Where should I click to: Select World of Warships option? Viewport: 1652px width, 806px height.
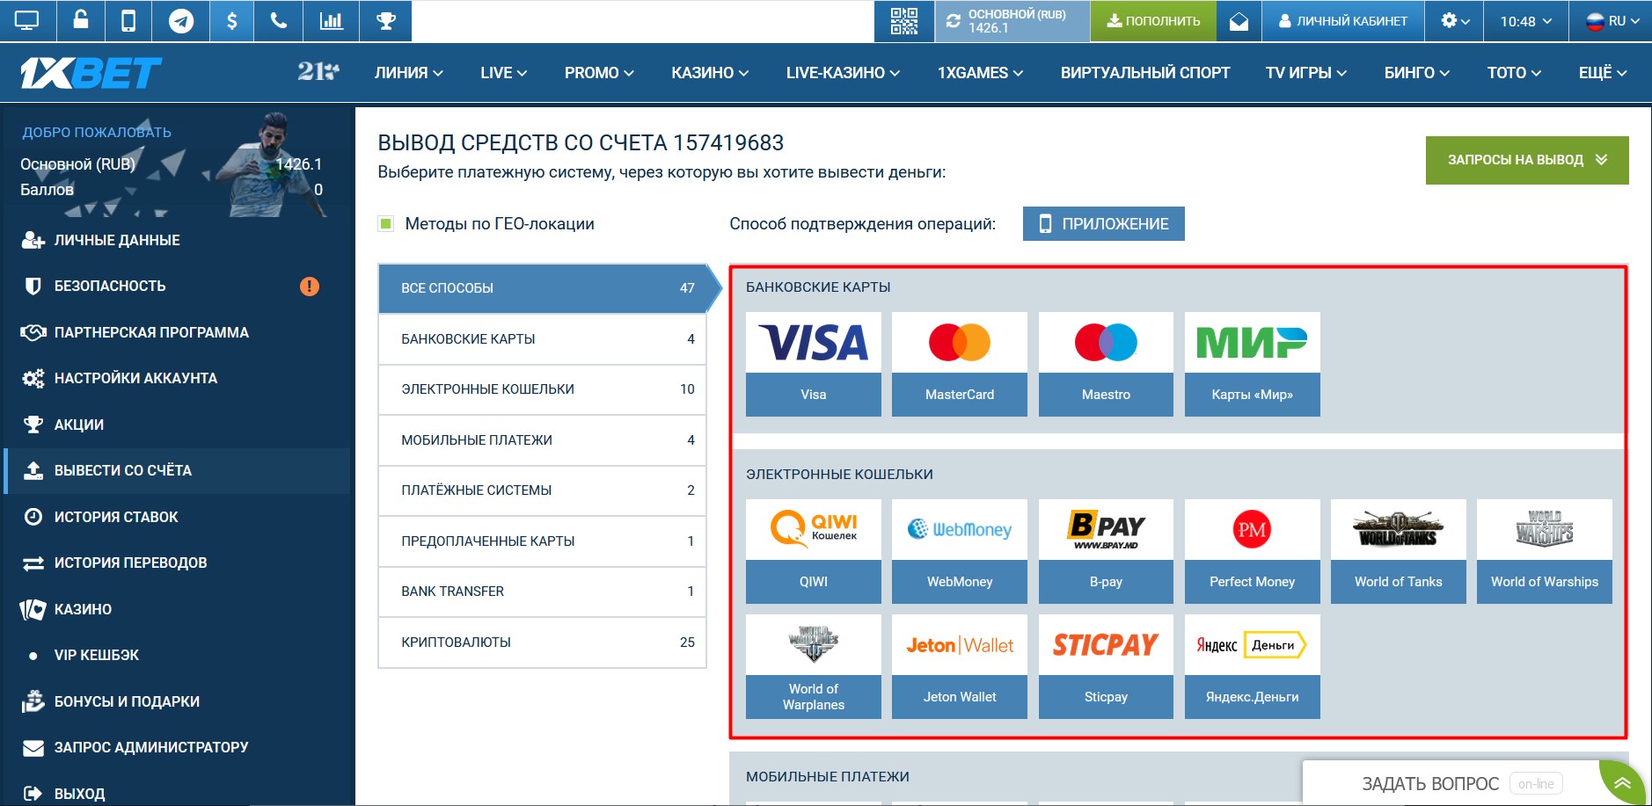1545,551
